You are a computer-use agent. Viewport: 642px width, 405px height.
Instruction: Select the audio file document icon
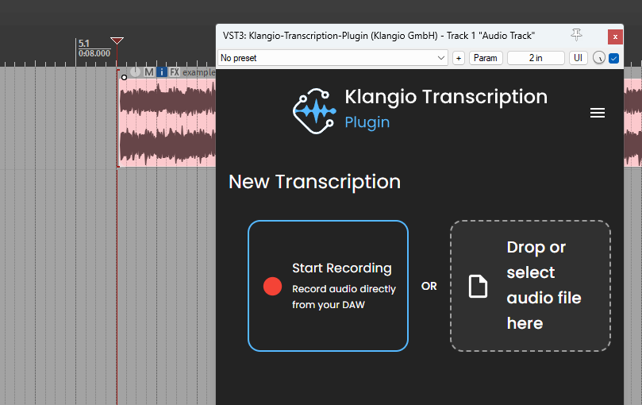coord(478,286)
